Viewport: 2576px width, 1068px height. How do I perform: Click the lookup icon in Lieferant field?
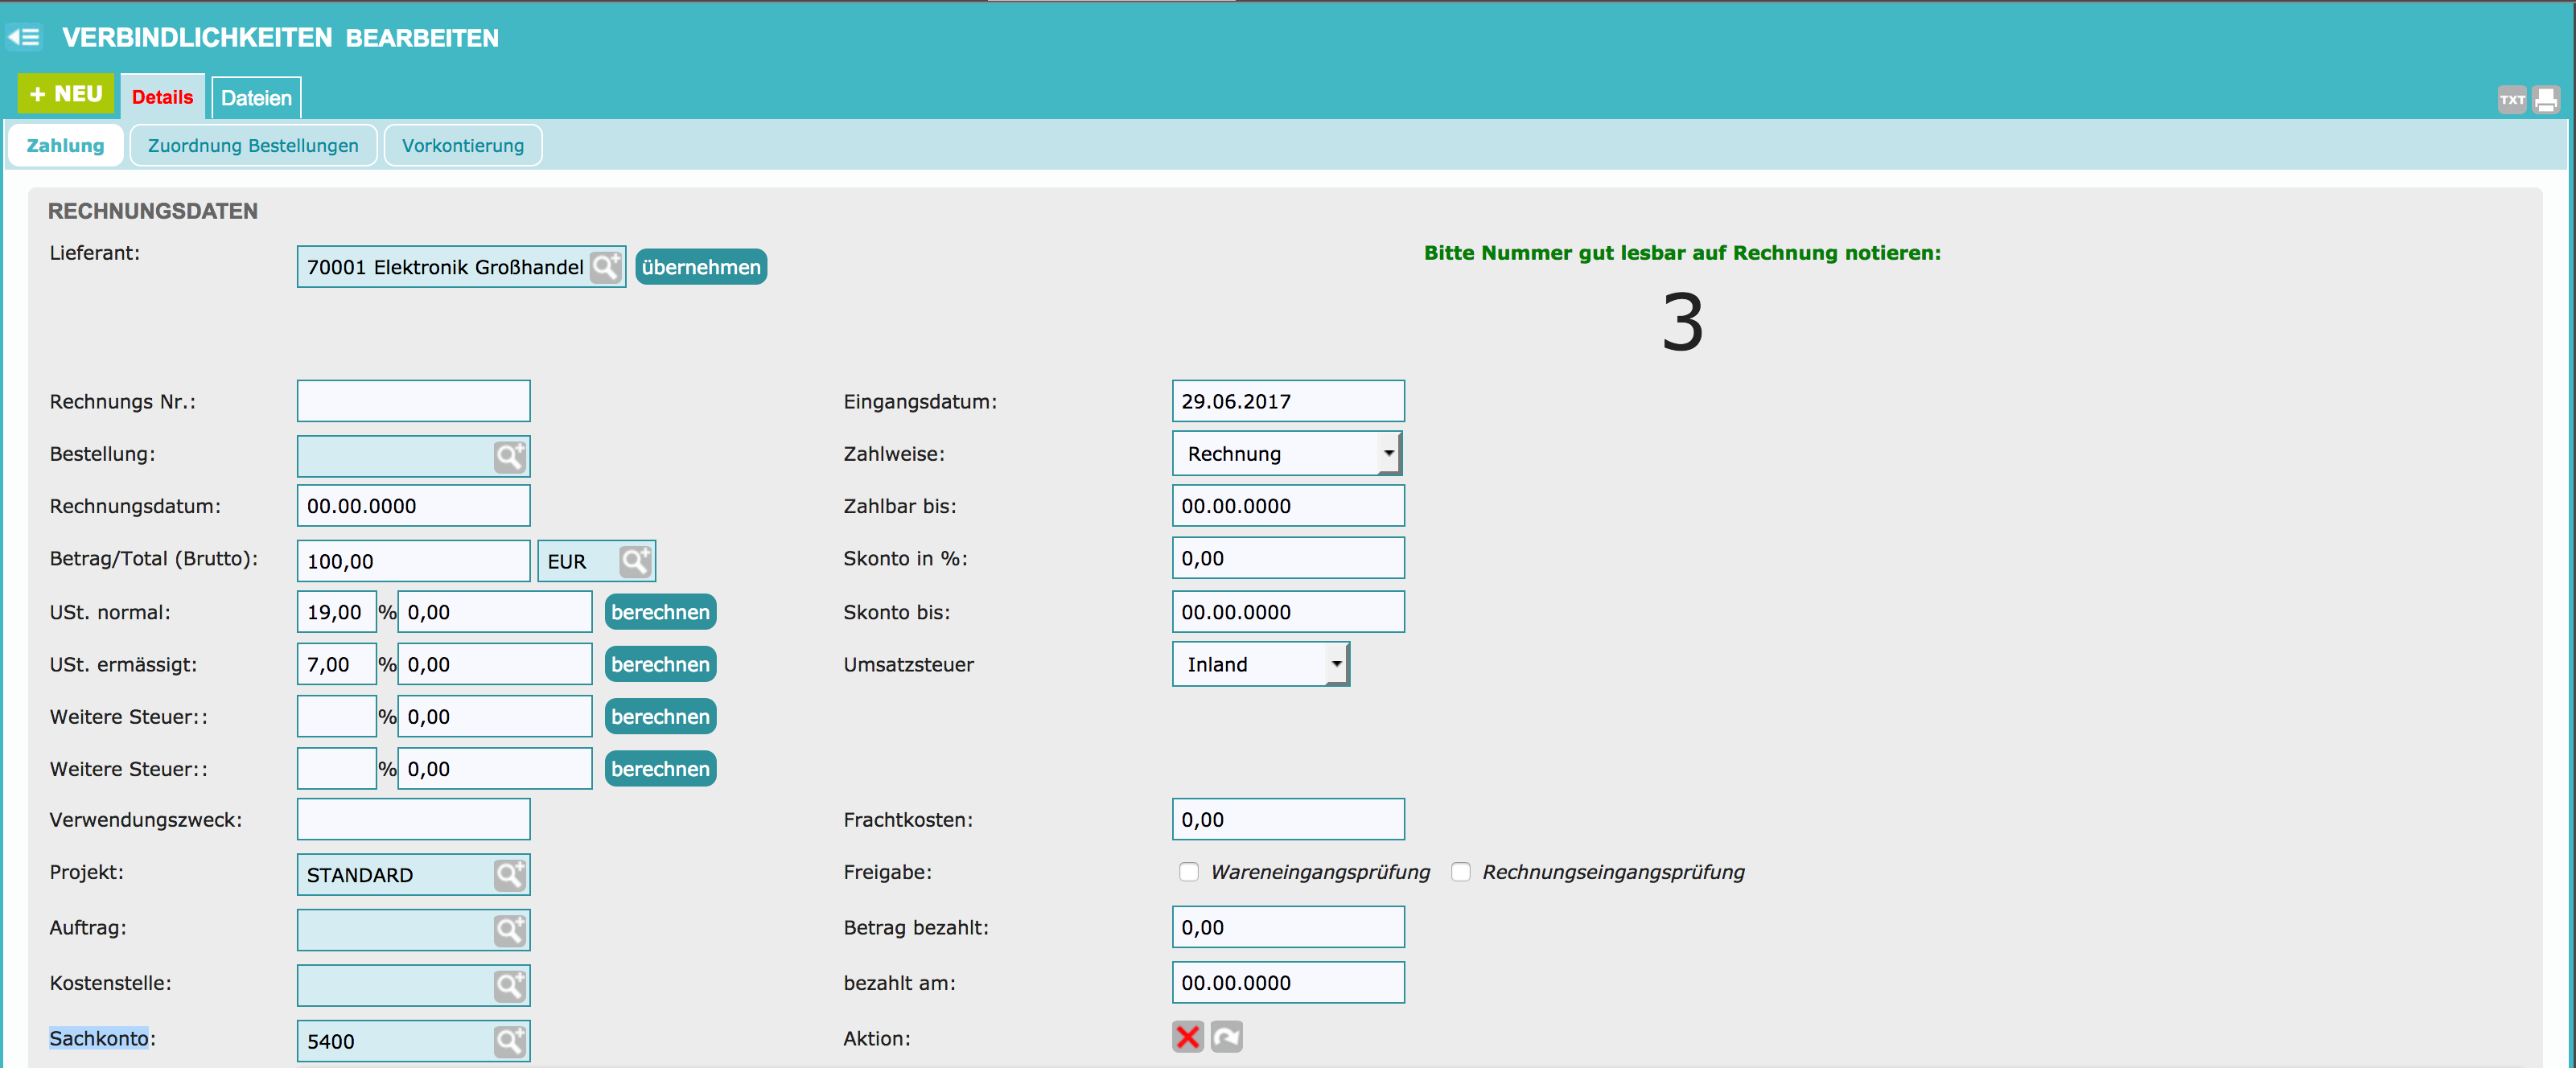coord(606,267)
